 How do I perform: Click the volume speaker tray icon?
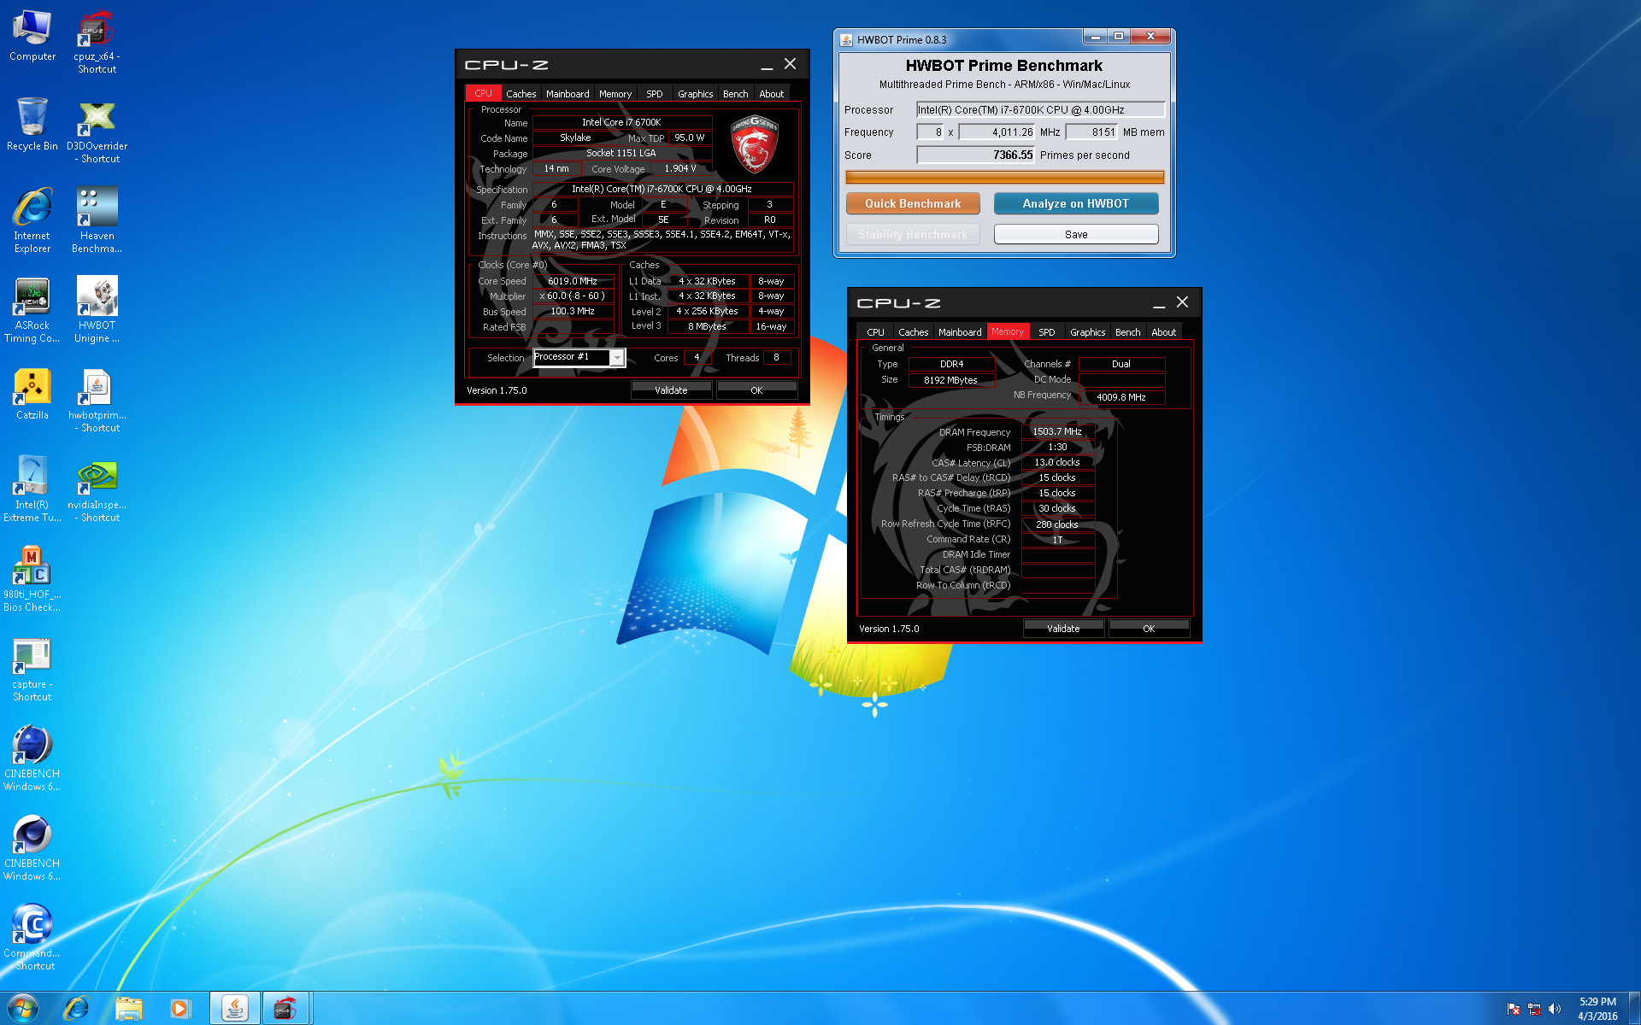click(1555, 1009)
